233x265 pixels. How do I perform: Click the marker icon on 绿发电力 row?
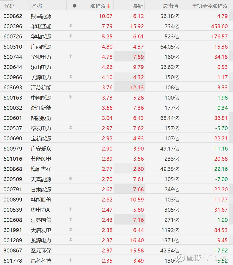click(71, 128)
